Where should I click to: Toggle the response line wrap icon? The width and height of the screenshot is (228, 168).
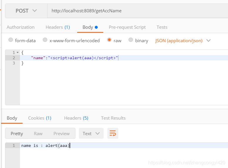coord(113,133)
